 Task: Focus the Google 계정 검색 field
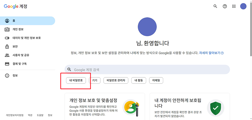click(147, 70)
